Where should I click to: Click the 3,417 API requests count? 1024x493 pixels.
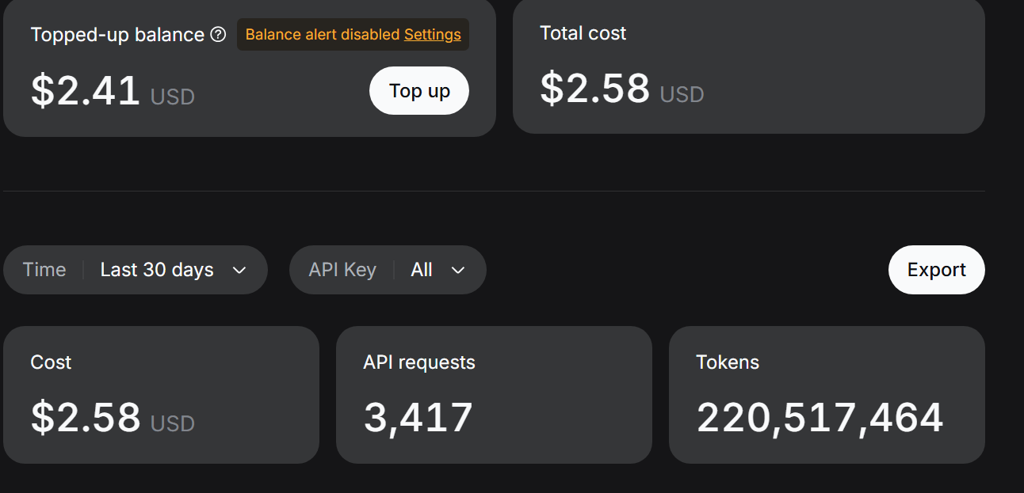click(x=418, y=418)
